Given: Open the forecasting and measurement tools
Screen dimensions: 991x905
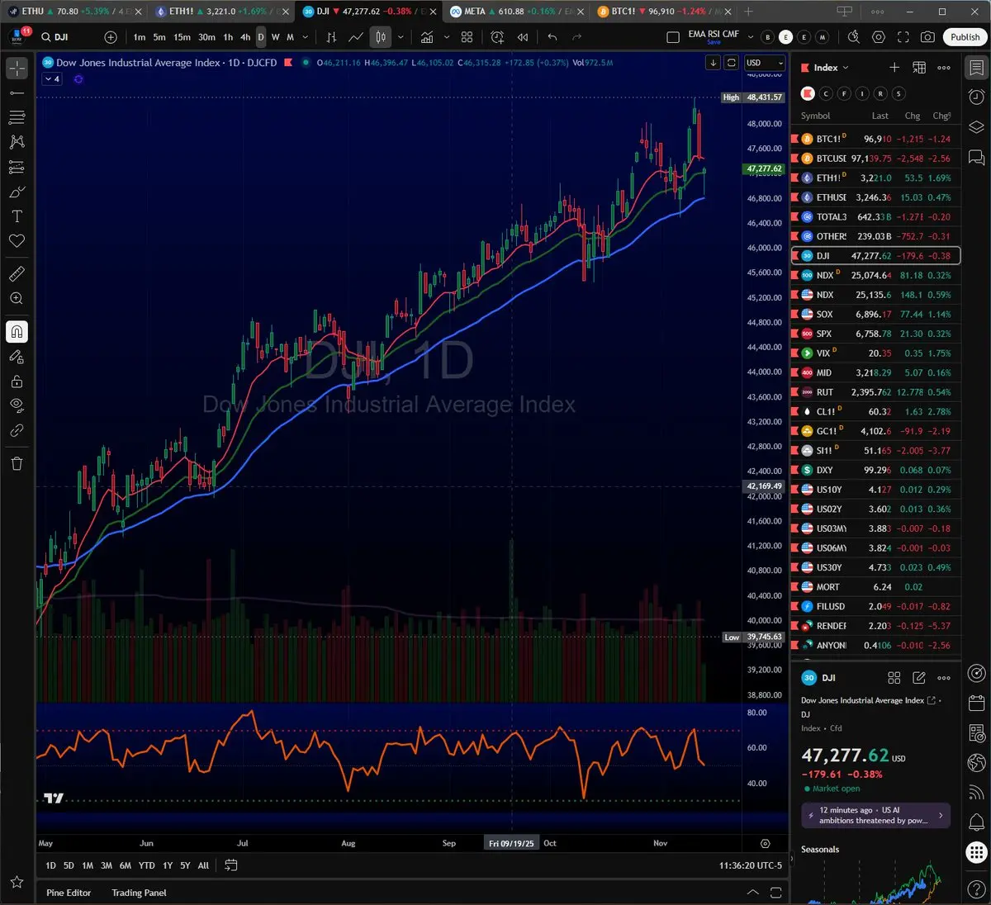Looking at the screenshot, I should (x=17, y=167).
